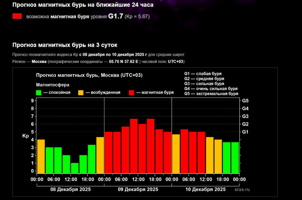The height and width of the screenshot is (200, 302).
Task: Select the first yellow bar on 08 December
Action: click(41, 156)
